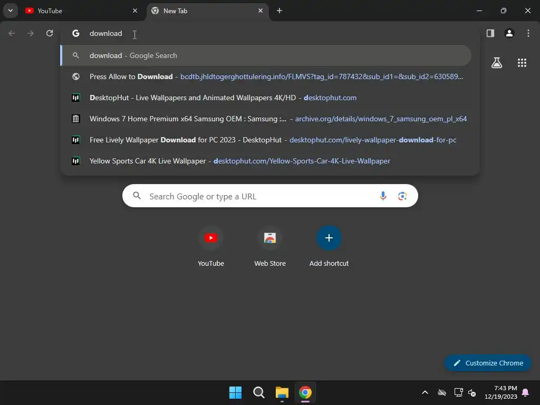Switch to the YouTube tab
The image size is (540, 405).
(x=81, y=11)
